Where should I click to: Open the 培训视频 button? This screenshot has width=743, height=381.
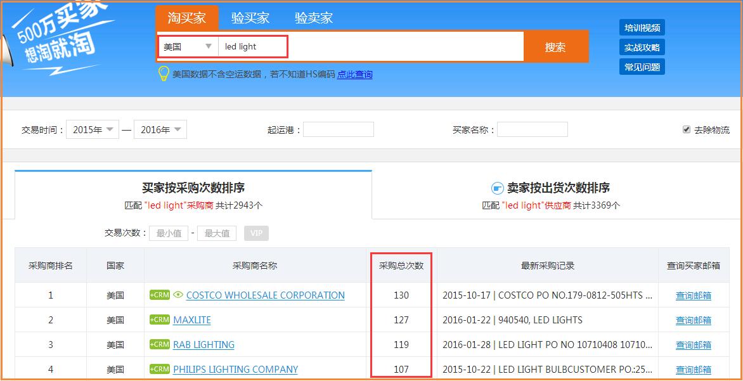[642, 27]
